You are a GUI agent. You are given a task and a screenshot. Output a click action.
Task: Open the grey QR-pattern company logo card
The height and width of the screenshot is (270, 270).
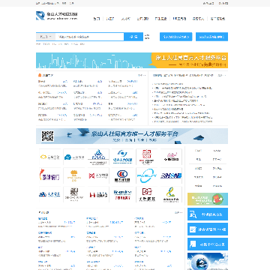pyautogui.click(x=74, y=194)
